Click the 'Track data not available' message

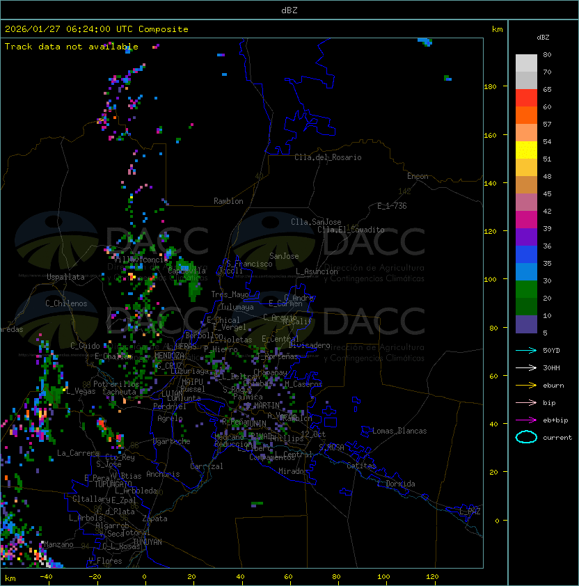(72, 47)
